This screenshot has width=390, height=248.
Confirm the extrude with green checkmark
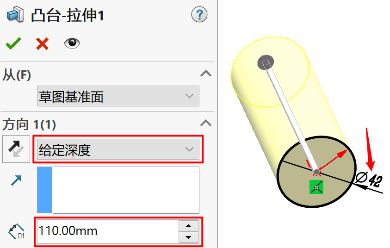(x=13, y=43)
